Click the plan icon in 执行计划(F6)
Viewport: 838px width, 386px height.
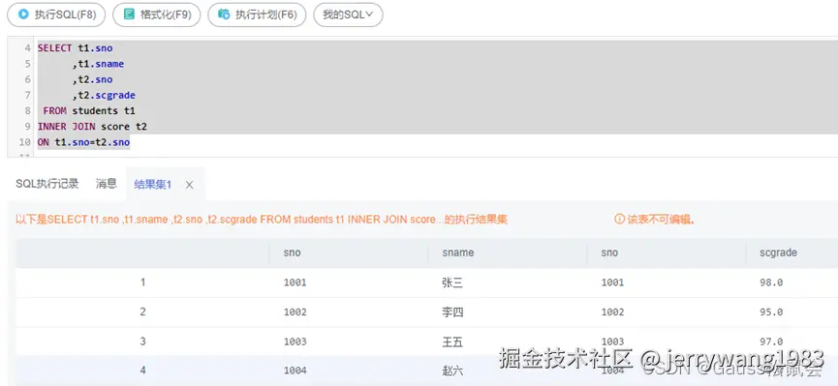(x=225, y=15)
